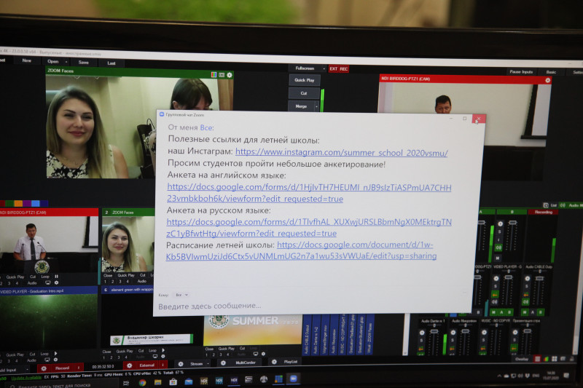This screenshot has width=583, height=388.
Task: Toggle bus A on VIDEO PLAYER audio channel
Action: [x=503, y=312]
